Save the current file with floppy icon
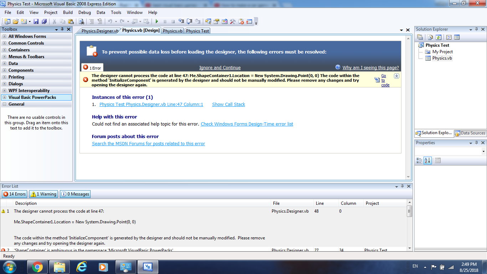Viewport: 487px width, 274px height. coord(36,21)
